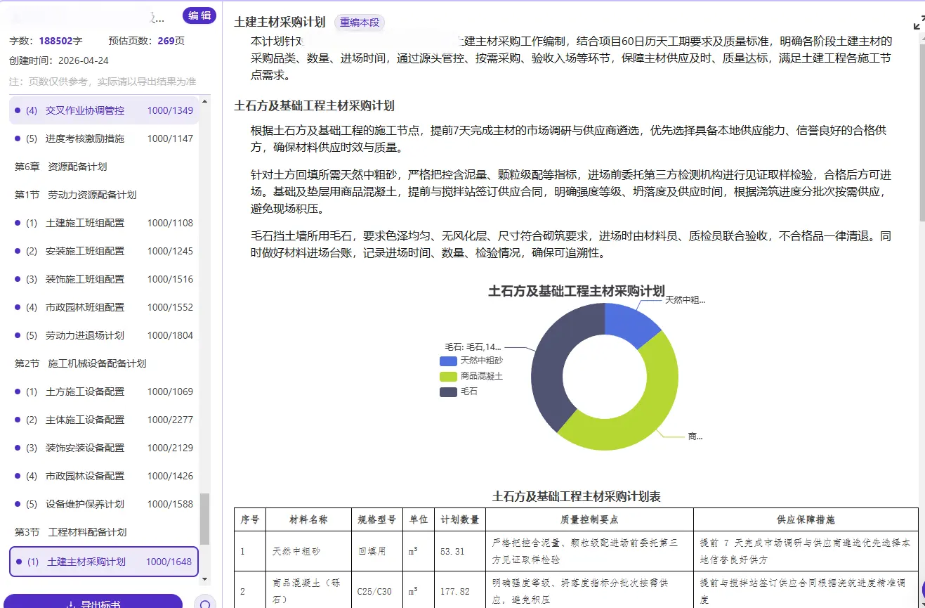The image size is (925, 608).
Task: Select (5) 设备维护保养计划 item
Action: coord(104,504)
